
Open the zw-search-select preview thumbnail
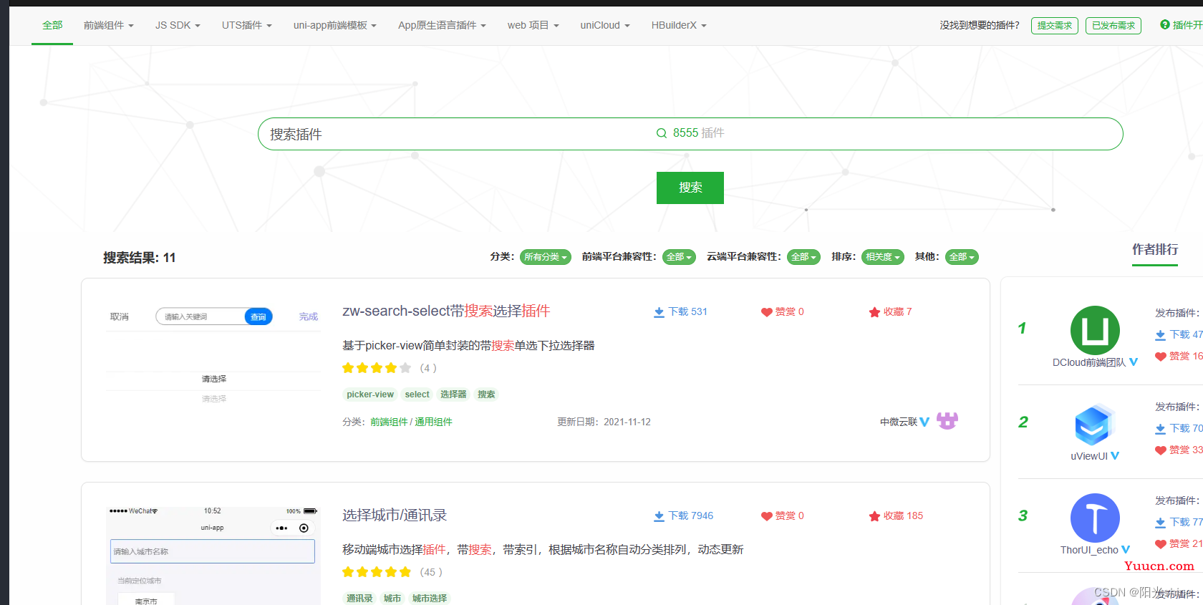pos(213,357)
